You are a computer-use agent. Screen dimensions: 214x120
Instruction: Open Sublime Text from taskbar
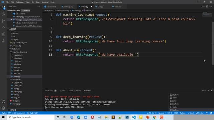point(113,117)
